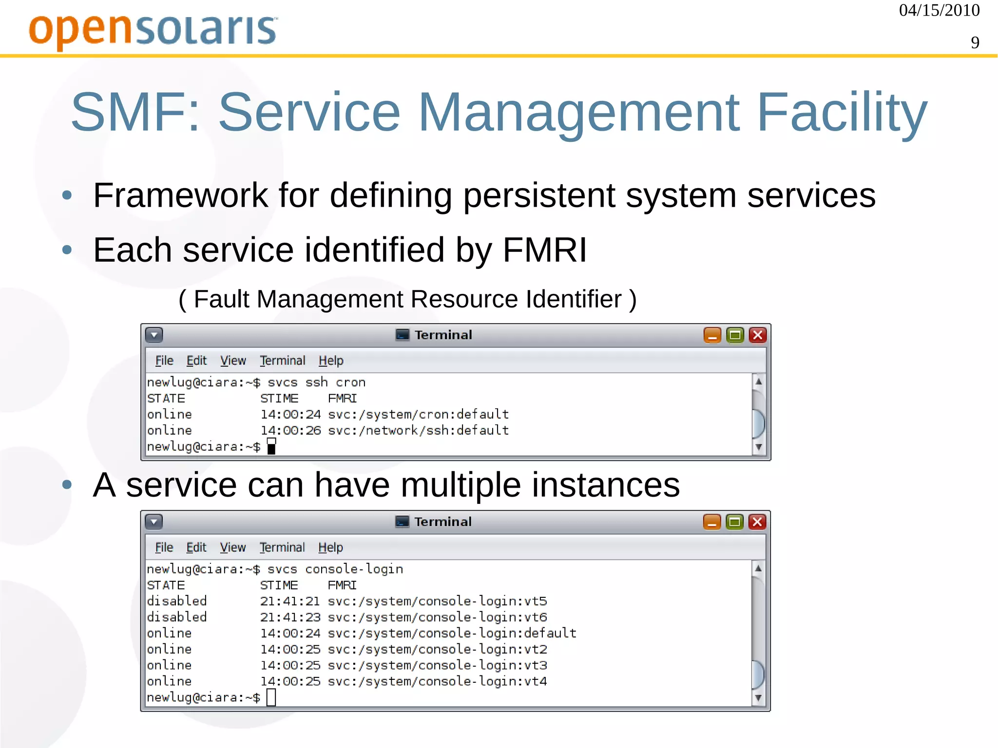Open View menu in upper Terminal
Screen dimensions: 998x748
[x=233, y=361]
